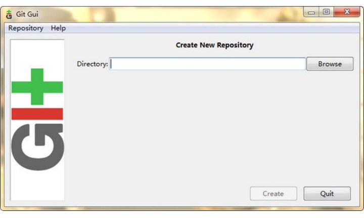This screenshot has width=364, height=218.
Task: Click the 'Directory:' label
Action: [x=93, y=64]
